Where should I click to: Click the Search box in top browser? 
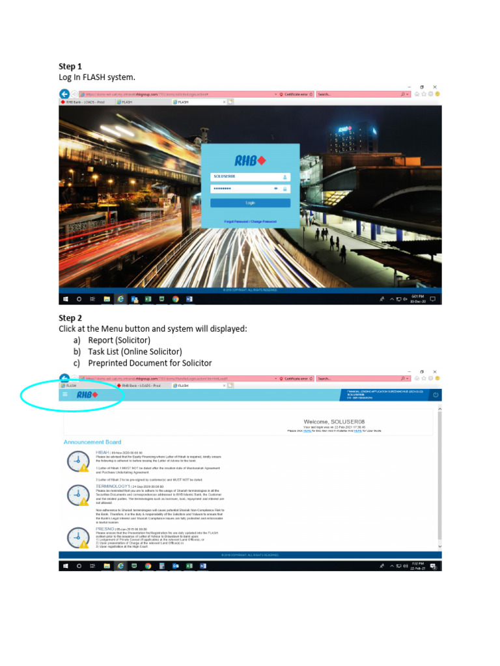coord(359,94)
